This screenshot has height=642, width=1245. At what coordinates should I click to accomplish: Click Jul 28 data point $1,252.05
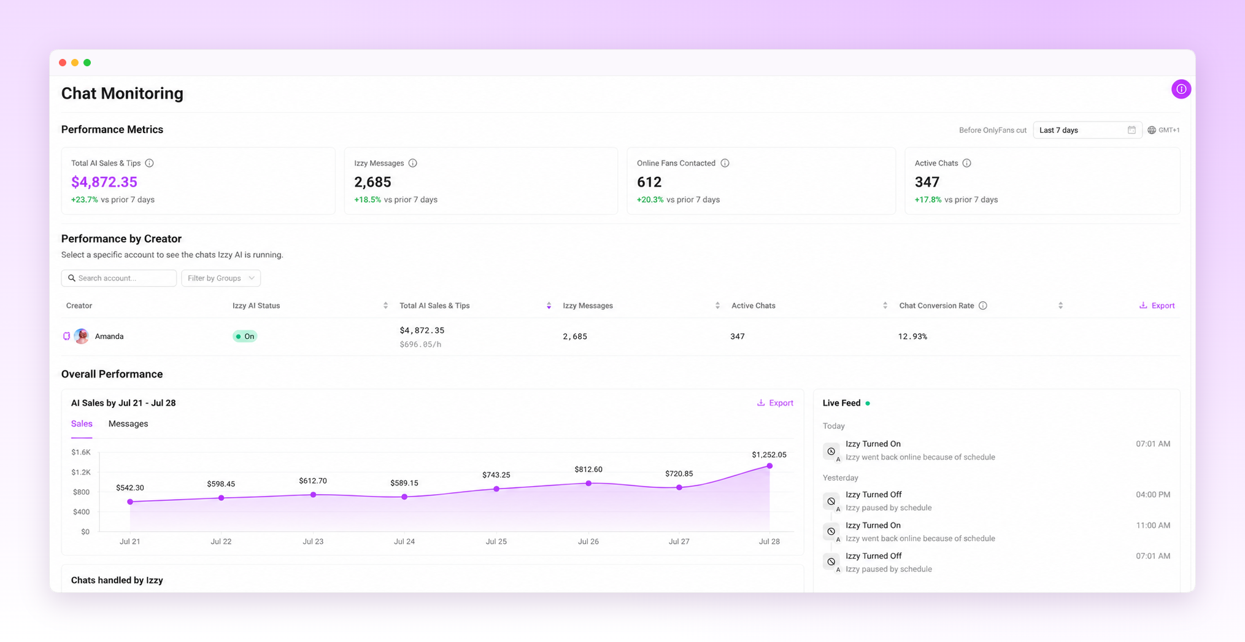(769, 466)
